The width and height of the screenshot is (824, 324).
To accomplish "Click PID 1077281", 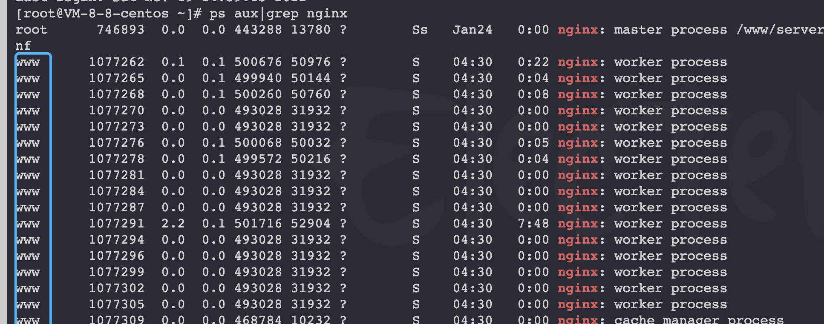I will click(116, 175).
